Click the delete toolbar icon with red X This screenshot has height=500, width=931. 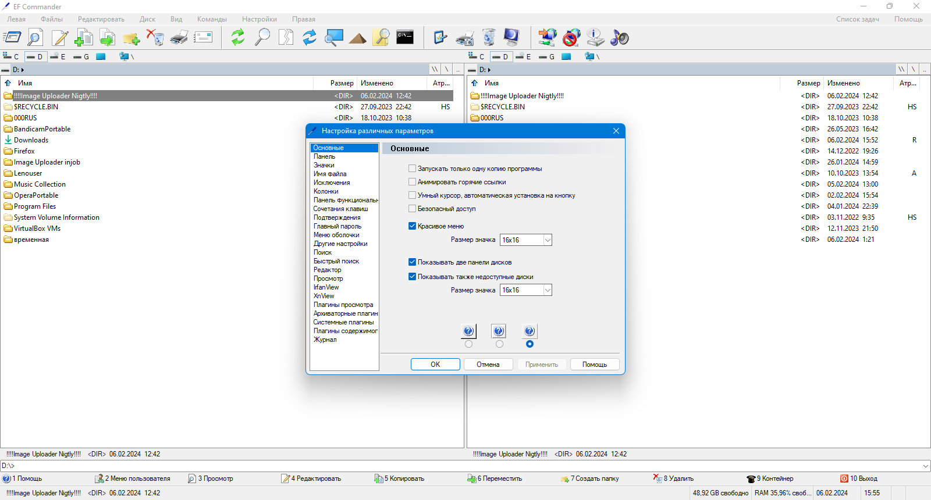(155, 38)
